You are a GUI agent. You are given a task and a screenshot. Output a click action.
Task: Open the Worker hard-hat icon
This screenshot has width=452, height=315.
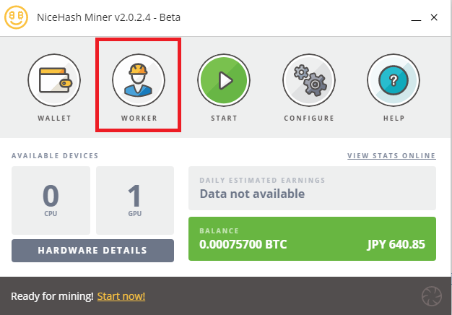(x=139, y=80)
